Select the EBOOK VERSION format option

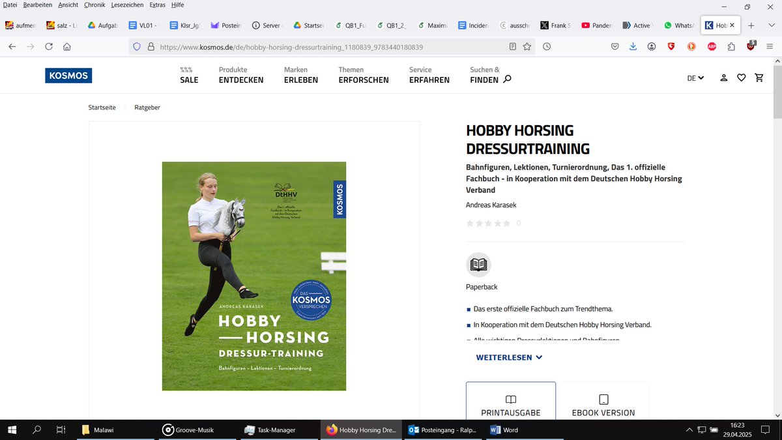pyautogui.click(x=603, y=402)
